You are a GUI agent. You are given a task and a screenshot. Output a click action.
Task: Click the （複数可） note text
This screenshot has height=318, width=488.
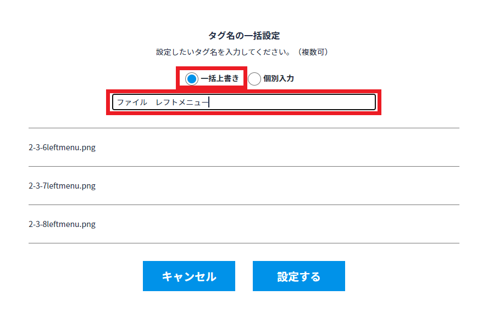(312, 52)
